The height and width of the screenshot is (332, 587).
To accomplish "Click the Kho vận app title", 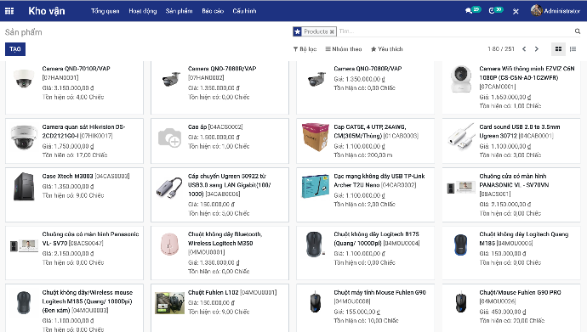I will tap(47, 11).
